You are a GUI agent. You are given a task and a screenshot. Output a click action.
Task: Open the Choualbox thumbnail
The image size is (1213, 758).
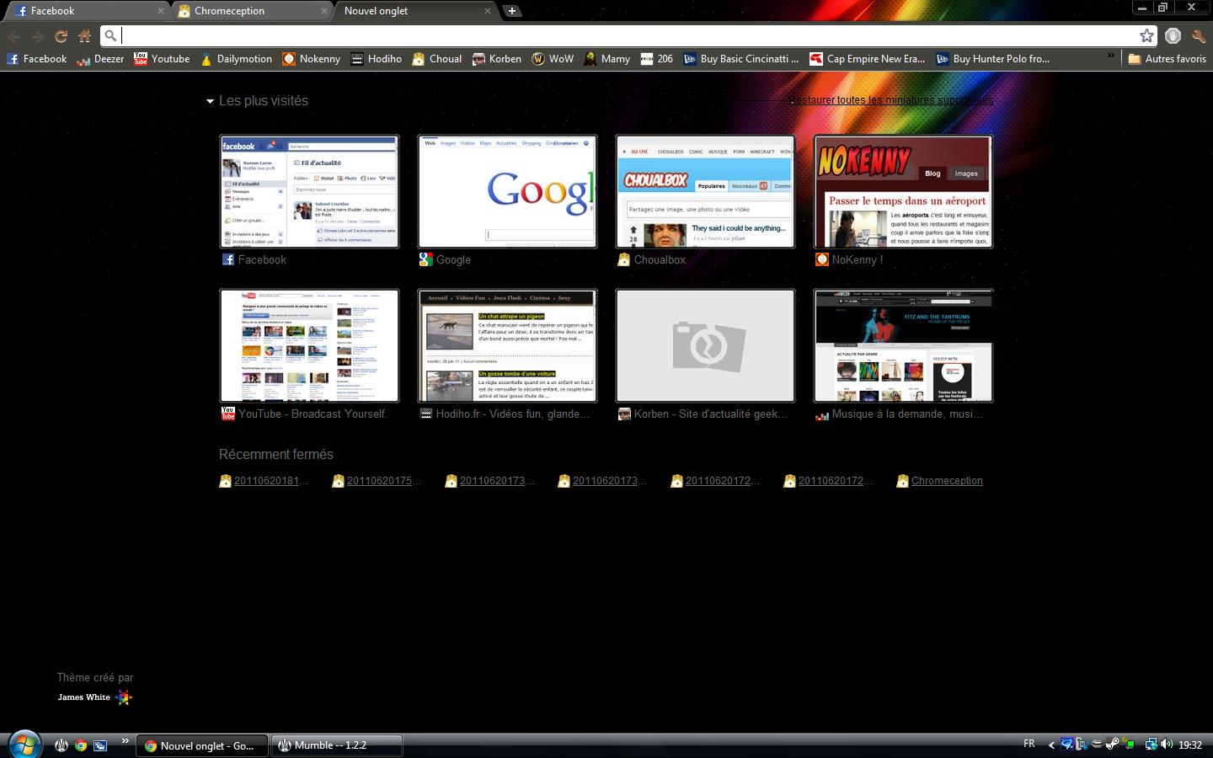[705, 192]
